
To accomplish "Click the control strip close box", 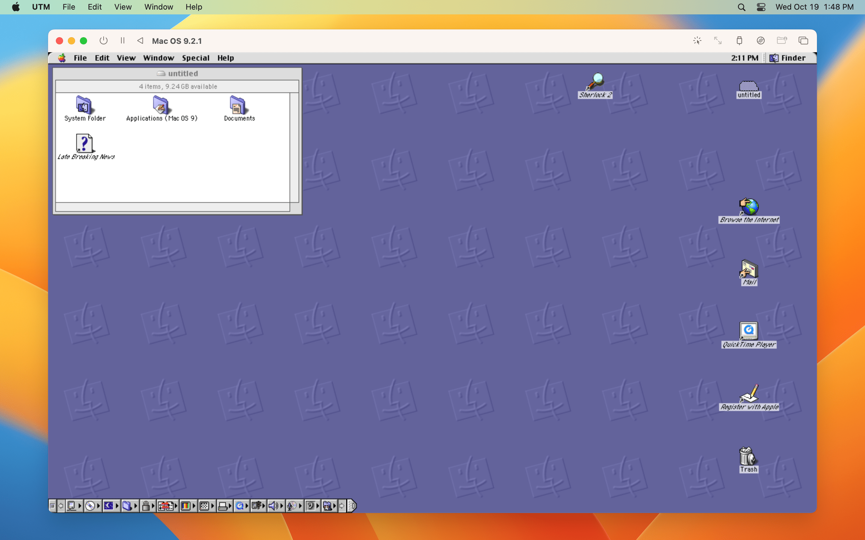I will (x=52, y=506).
